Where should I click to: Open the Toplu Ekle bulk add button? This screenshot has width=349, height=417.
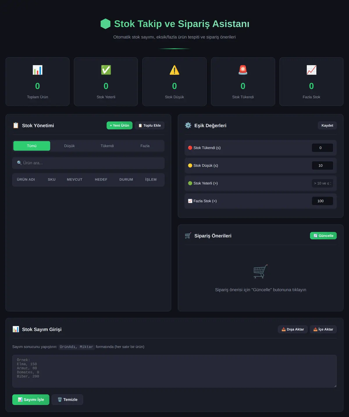(149, 126)
